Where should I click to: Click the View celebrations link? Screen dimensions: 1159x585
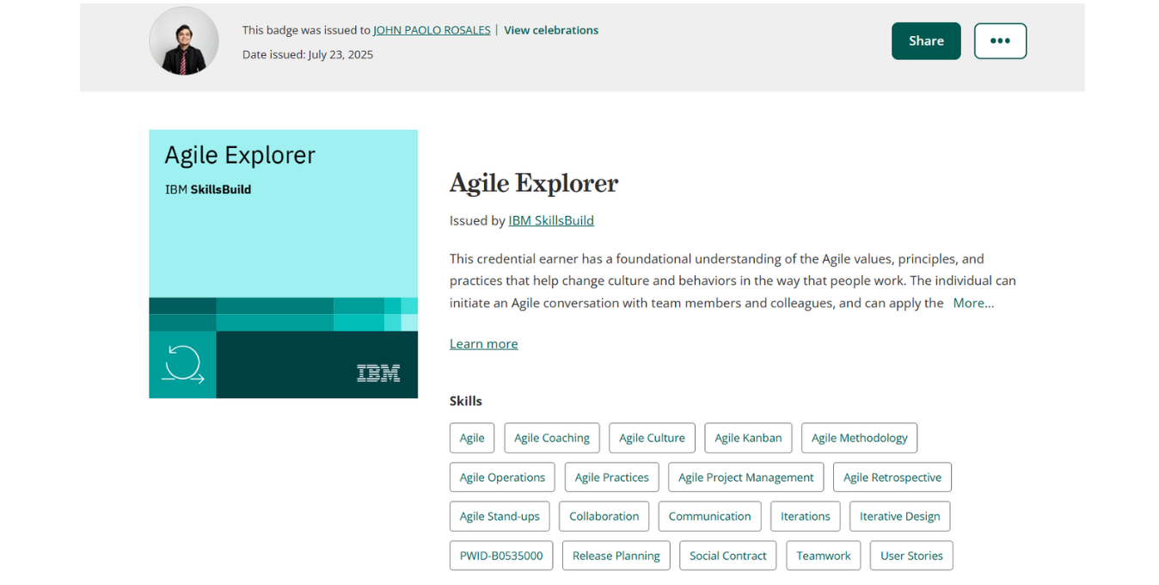pos(551,30)
